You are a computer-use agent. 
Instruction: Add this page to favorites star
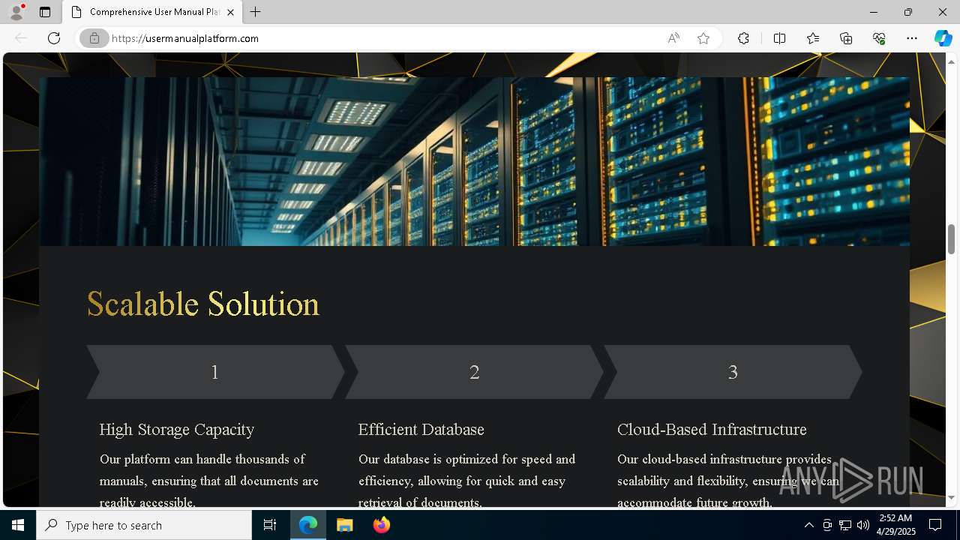click(x=703, y=38)
